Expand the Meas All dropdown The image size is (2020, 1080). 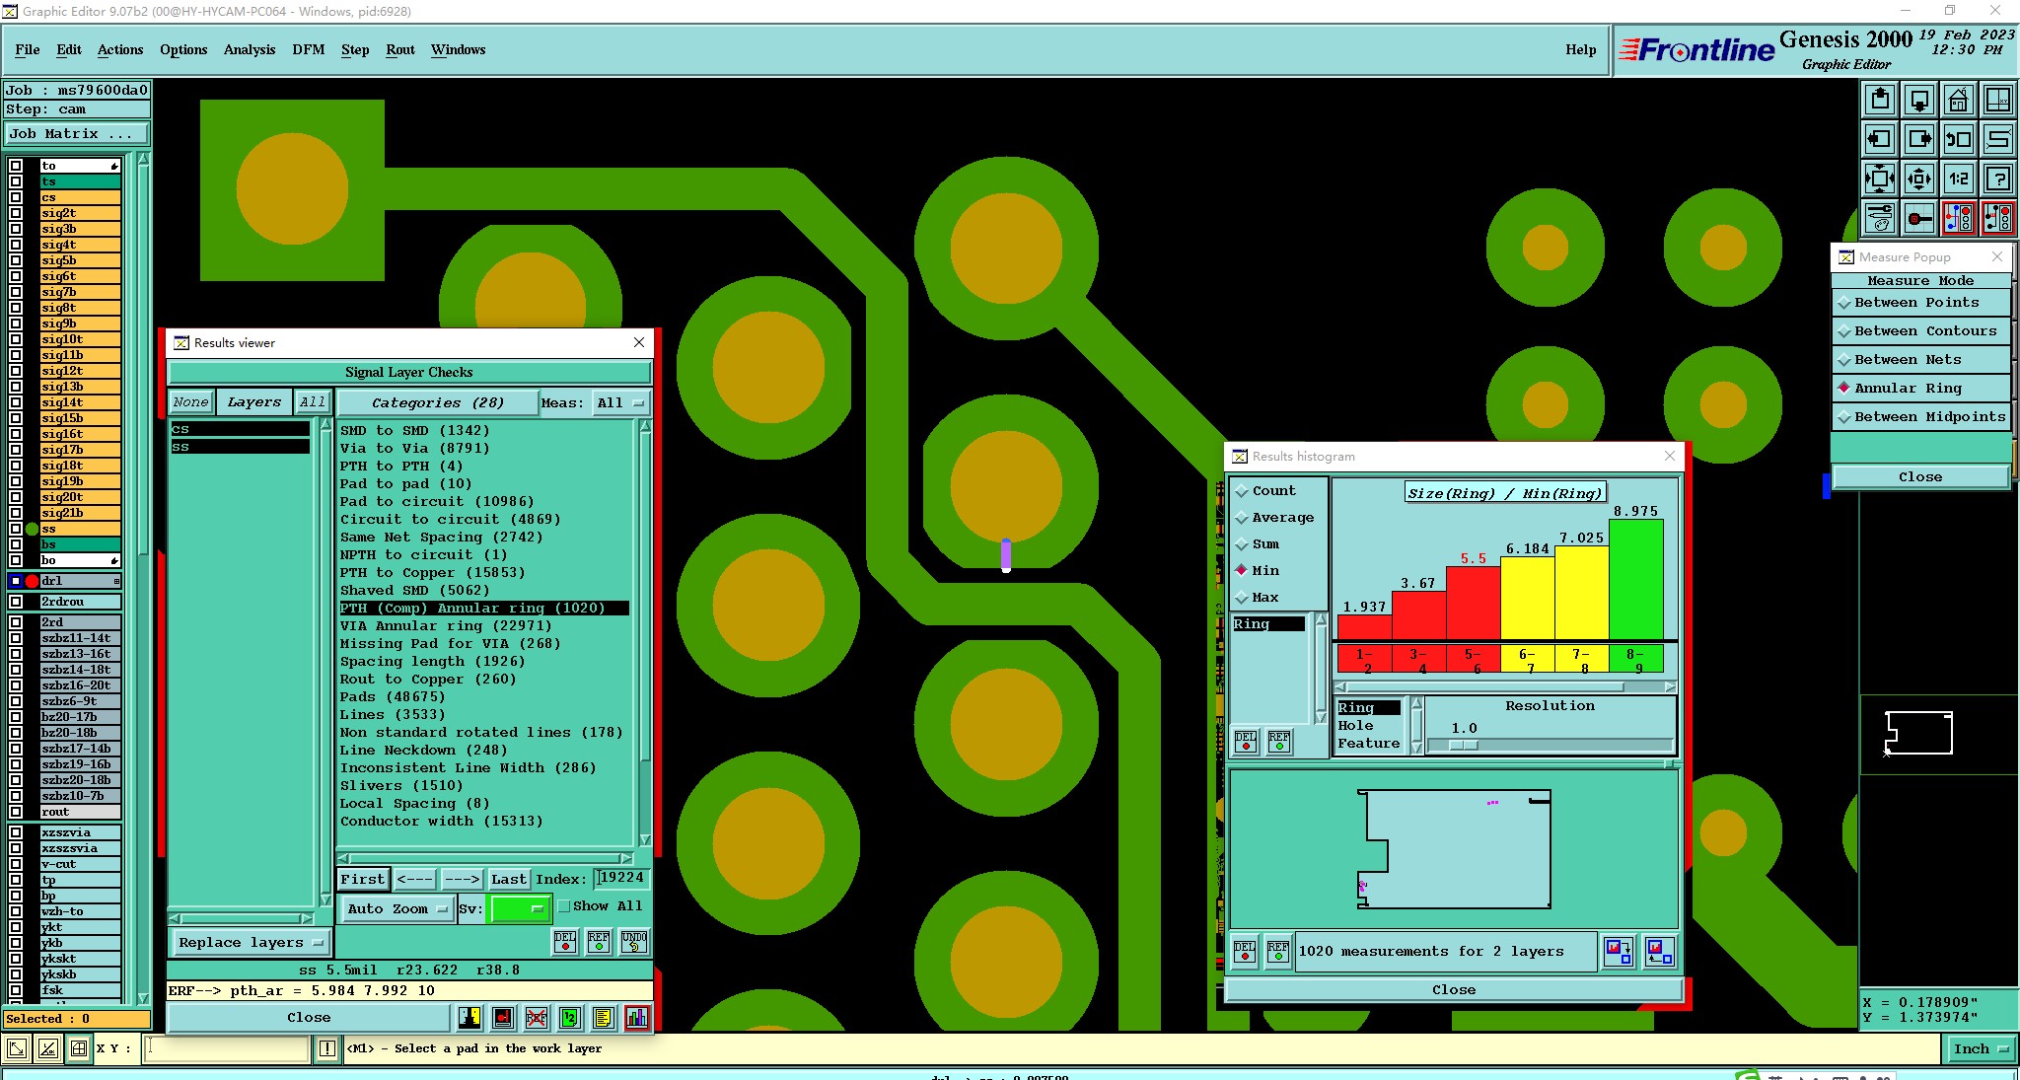coord(620,403)
